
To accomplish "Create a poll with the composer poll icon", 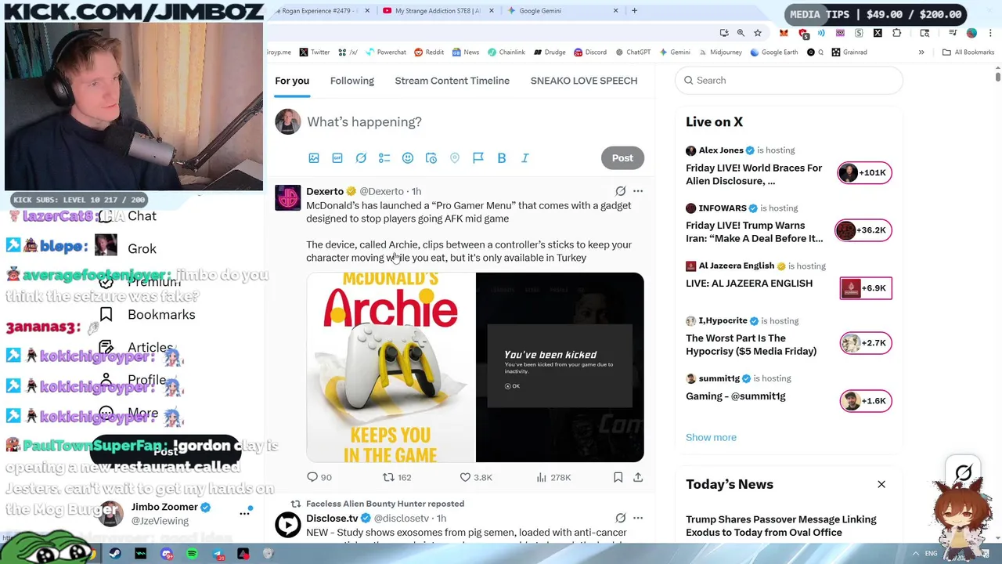I will [384, 158].
